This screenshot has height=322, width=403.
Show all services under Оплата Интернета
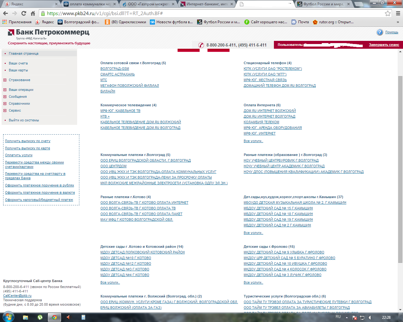click(253, 141)
